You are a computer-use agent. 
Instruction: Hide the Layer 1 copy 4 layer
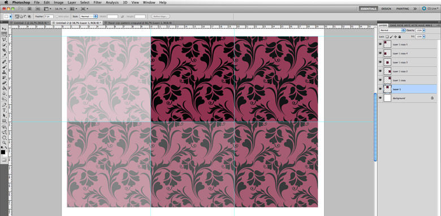[381, 53]
